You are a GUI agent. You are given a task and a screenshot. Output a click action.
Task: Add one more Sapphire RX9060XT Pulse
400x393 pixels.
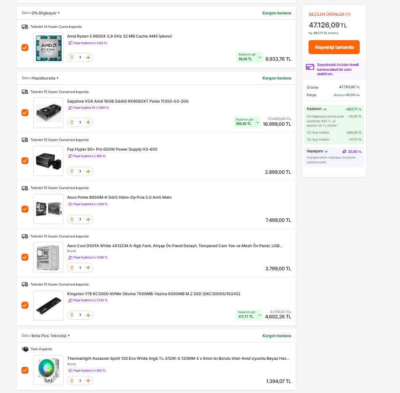coord(88,122)
